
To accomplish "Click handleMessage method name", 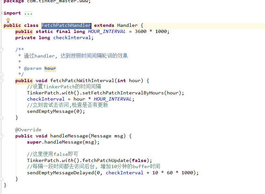I will point(69,136).
